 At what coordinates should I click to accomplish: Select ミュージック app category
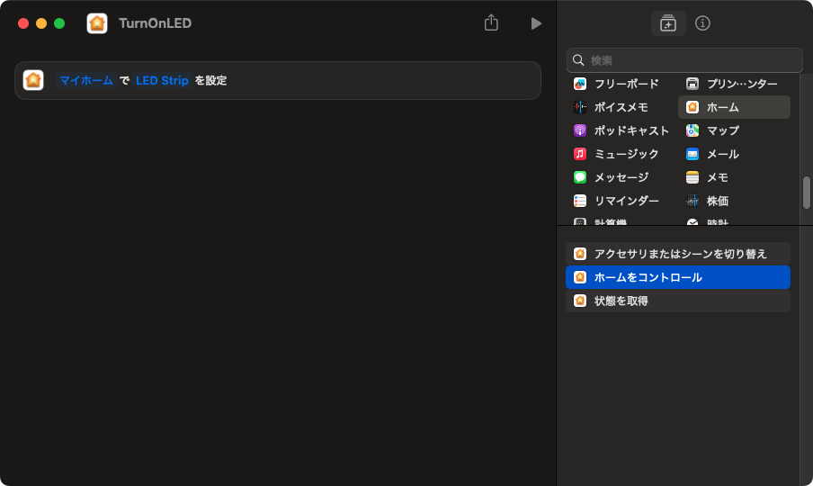click(x=625, y=154)
